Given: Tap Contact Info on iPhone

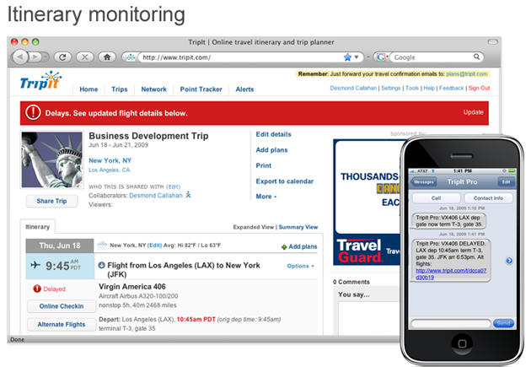Looking at the screenshot, I should point(488,198).
